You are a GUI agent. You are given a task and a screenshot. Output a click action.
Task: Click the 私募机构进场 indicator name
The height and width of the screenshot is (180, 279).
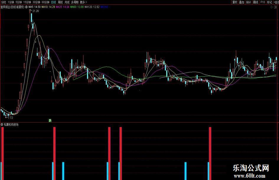11,124
